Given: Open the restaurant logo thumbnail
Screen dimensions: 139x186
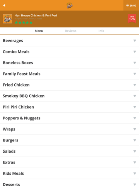Looking at the screenshot, I should click(7, 19).
